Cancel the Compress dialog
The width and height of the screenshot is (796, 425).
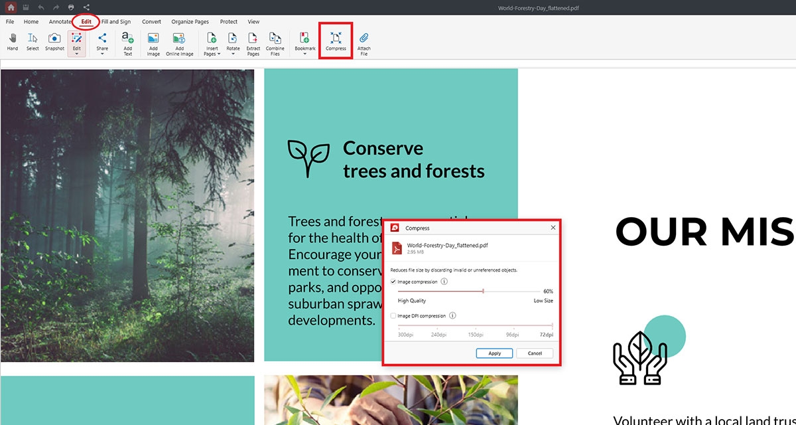click(535, 353)
